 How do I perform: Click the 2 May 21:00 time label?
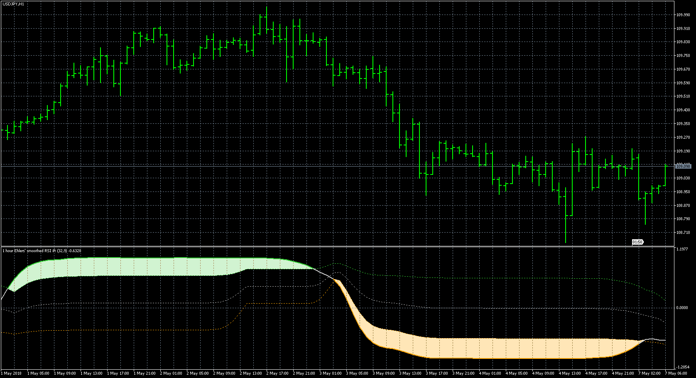[x=304, y=373]
